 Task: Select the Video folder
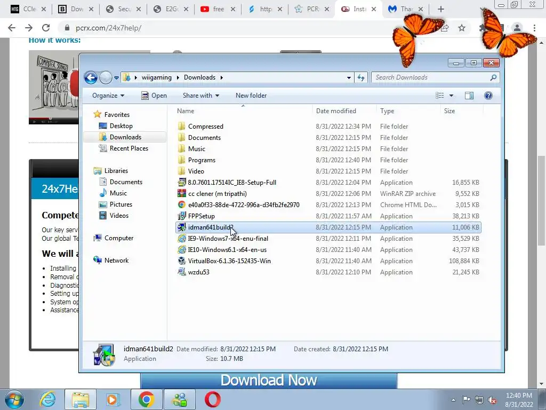pyautogui.click(x=196, y=171)
